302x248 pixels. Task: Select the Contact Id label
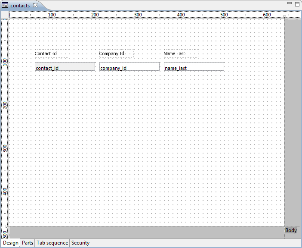click(52, 53)
